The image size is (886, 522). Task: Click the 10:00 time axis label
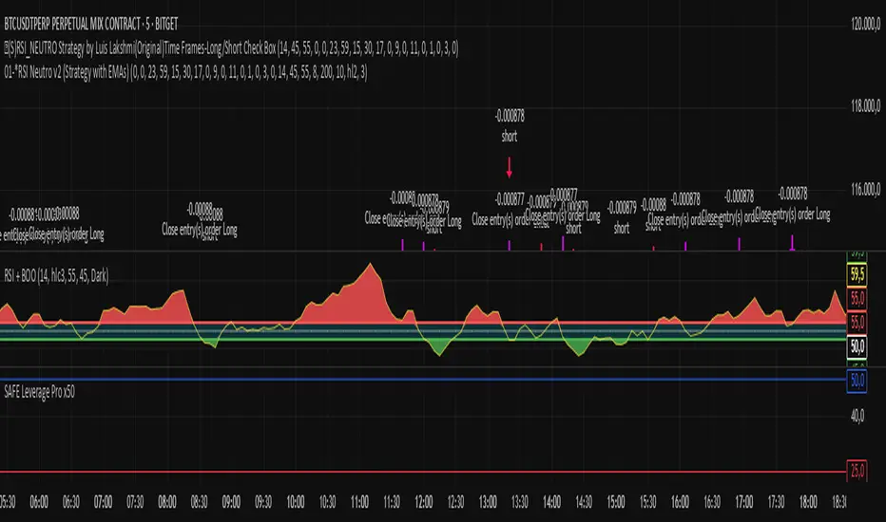pos(296,501)
